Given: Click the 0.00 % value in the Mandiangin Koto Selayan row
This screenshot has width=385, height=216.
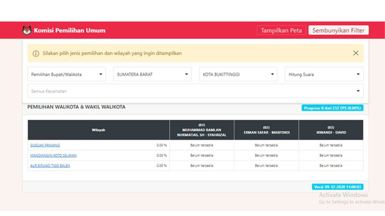Looking at the screenshot, I should pos(162,156).
